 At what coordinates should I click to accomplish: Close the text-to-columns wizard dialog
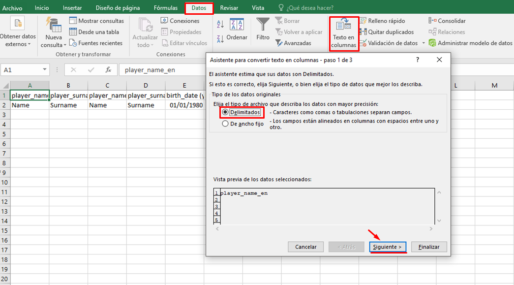coord(439,60)
